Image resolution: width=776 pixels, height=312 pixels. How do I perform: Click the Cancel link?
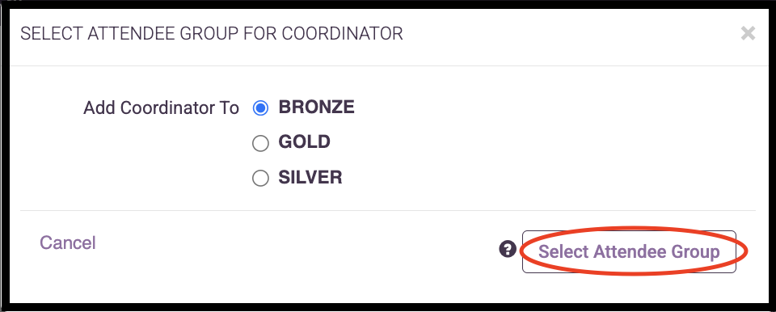[x=68, y=242]
